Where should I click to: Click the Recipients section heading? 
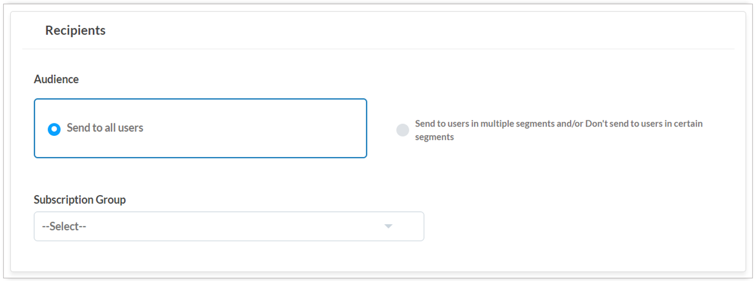click(75, 30)
